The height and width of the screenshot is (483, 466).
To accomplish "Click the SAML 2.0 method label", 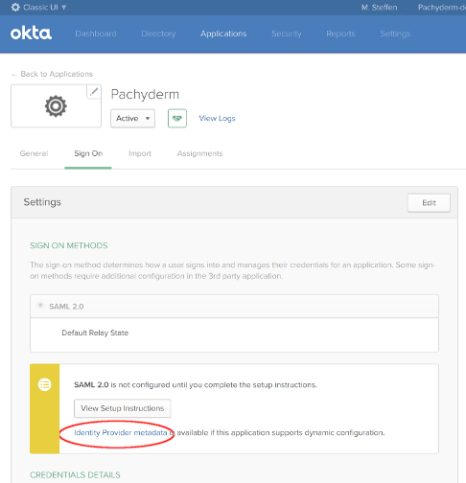I will point(66,307).
